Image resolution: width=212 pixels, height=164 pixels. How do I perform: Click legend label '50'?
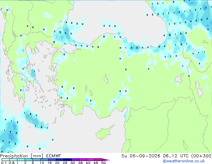103,163
